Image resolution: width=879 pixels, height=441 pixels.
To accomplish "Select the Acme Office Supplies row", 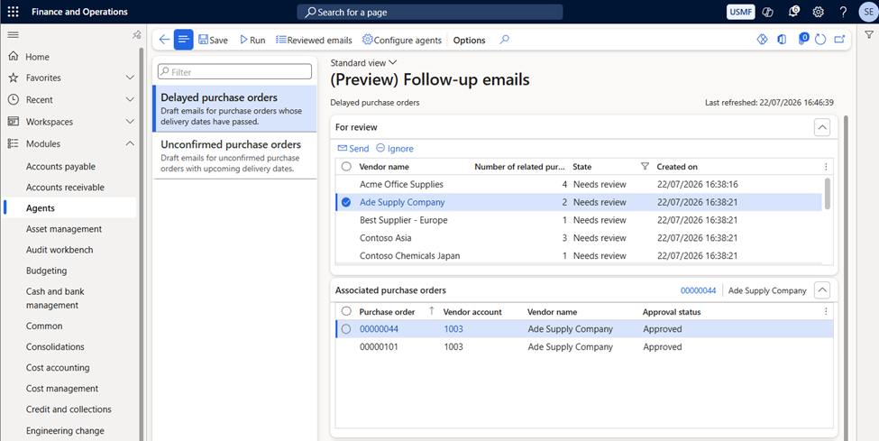I will [x=579, y=184].
